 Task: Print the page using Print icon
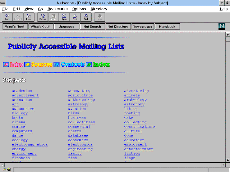pos(75,17)
